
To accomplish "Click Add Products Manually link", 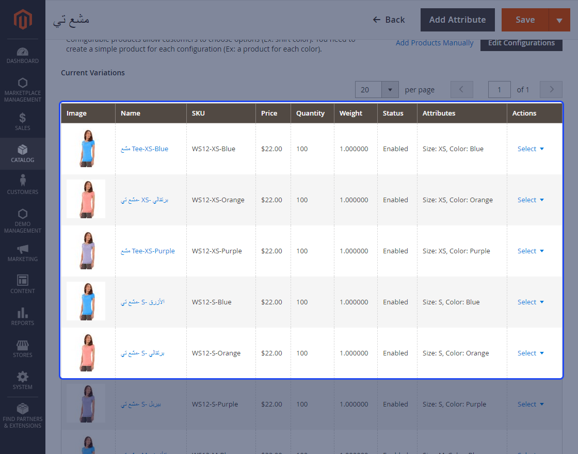I will pos(434,43).
